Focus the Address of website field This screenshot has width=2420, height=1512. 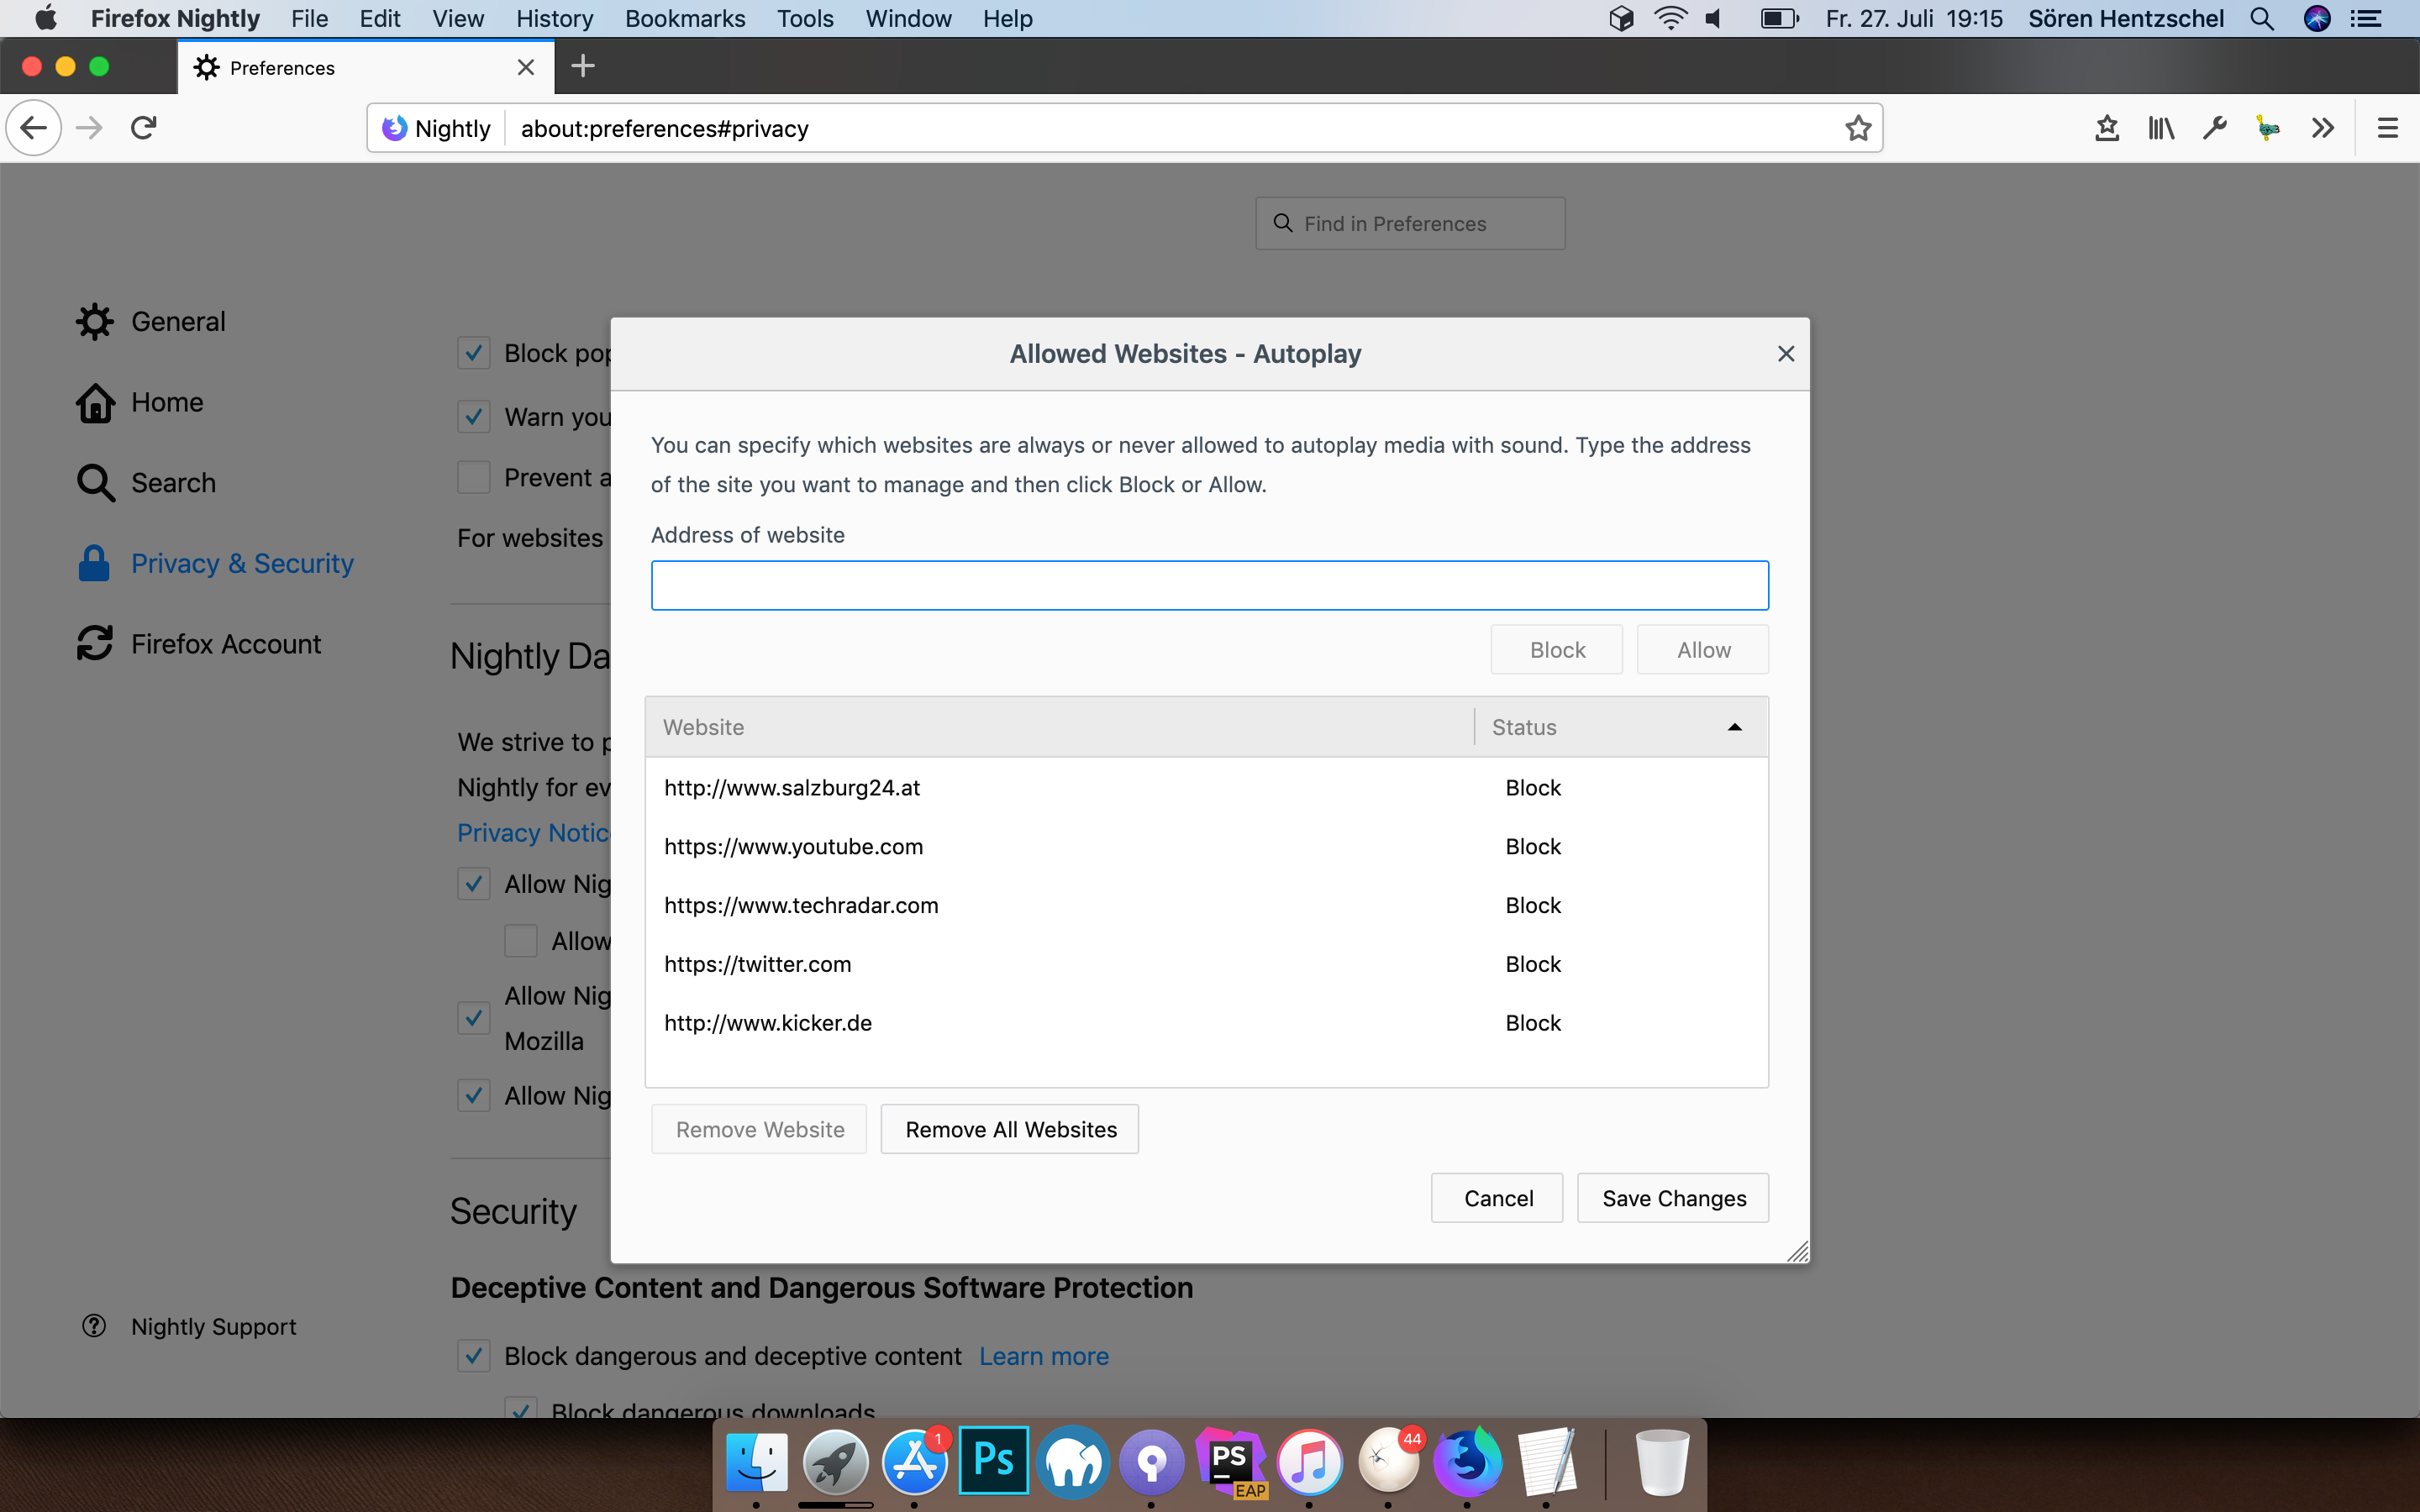pyautogui.click(x=1209, y=585)
